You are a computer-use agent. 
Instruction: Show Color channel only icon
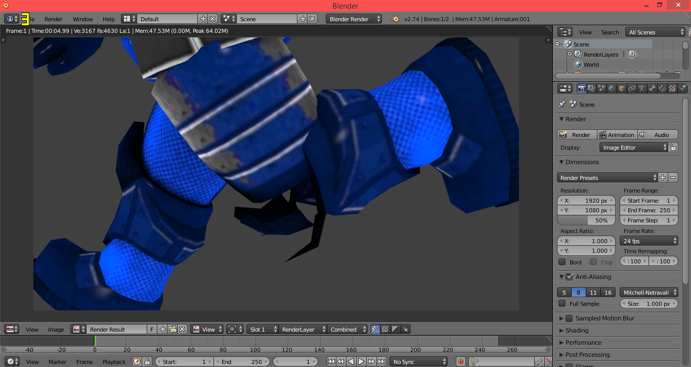[385, 329]
